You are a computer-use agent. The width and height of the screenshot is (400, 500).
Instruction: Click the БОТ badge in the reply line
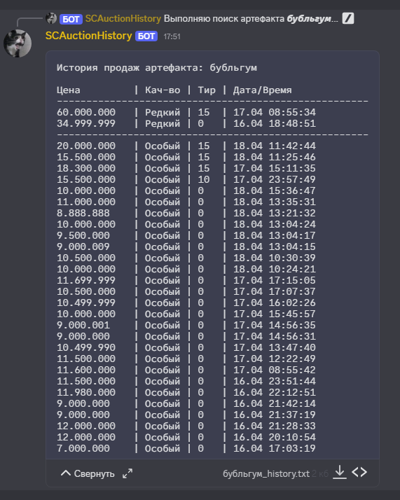71,19
